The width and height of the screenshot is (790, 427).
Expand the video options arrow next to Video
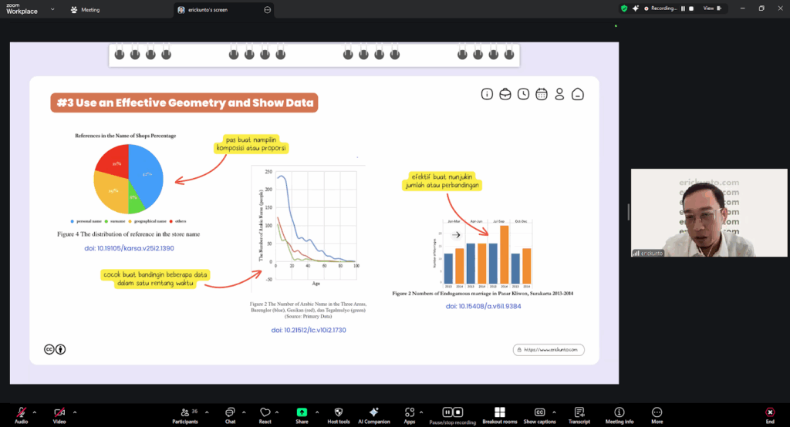click(73, 410)
